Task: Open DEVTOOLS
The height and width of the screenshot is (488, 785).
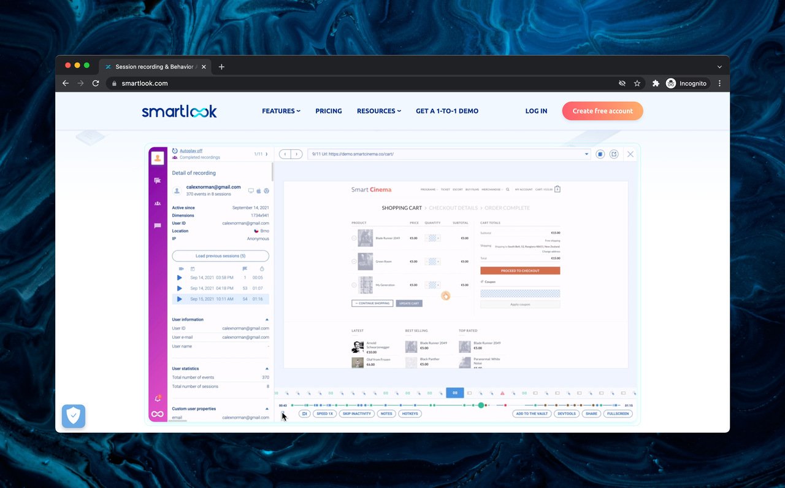Action: [566, 414]
